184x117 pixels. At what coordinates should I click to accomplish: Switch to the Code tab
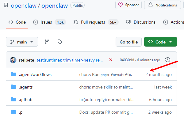tap(17, 22)
